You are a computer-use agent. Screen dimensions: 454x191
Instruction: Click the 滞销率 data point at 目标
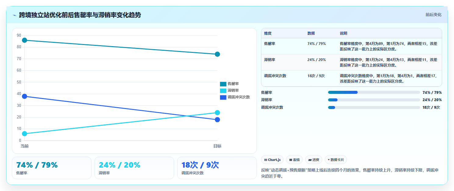[x=217, y=113]
